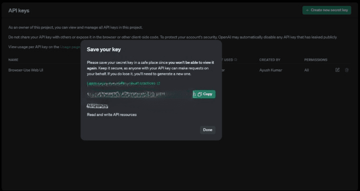
Task: Click the All permissions value
Action: point(306,70)
